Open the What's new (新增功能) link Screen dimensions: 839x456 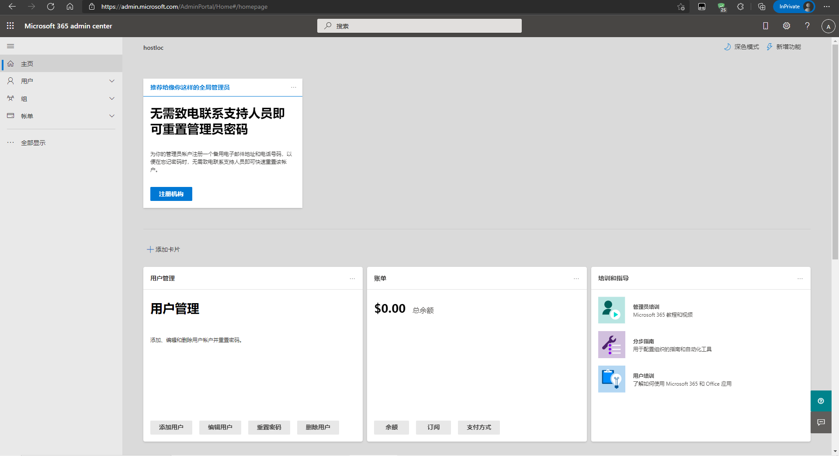pyautogui.click(x=784, y=47)
